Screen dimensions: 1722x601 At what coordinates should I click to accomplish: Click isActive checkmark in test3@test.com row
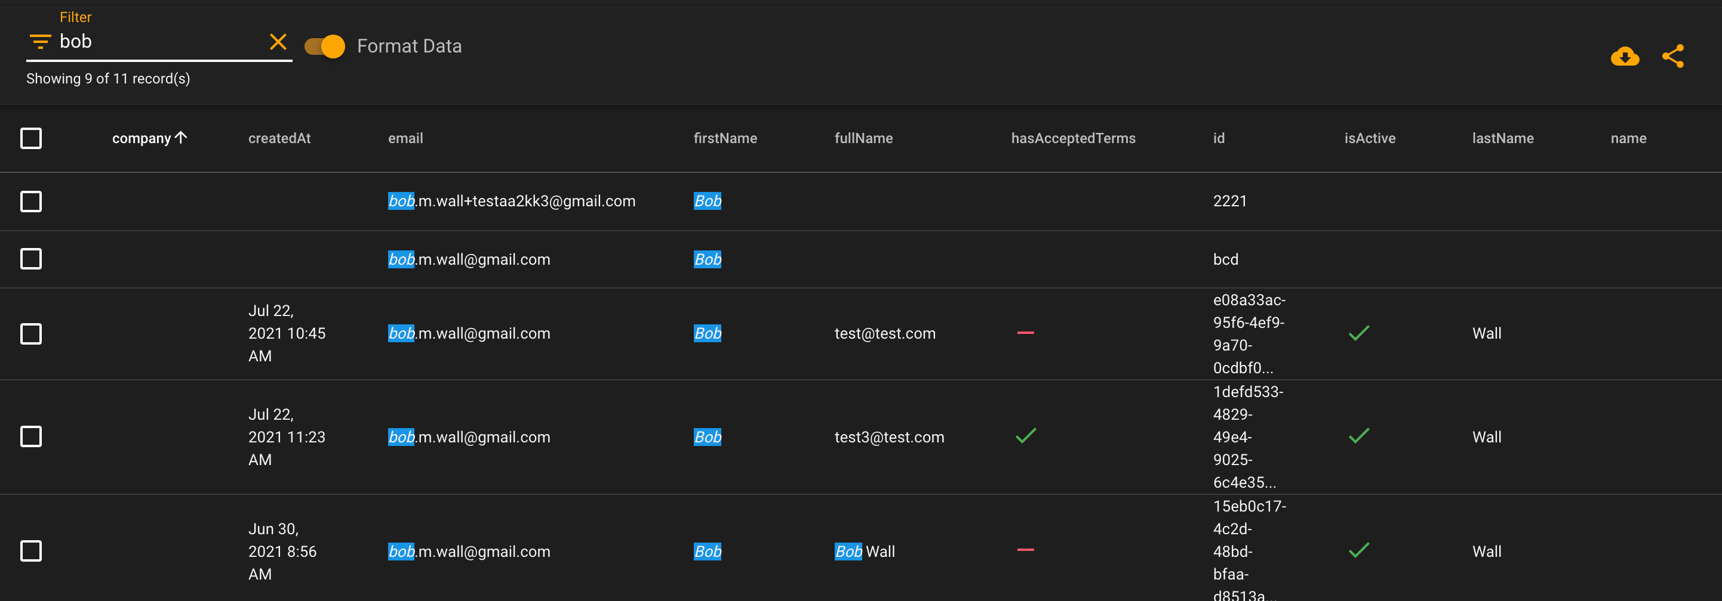pyautogui.click(x=1359, y=435)
